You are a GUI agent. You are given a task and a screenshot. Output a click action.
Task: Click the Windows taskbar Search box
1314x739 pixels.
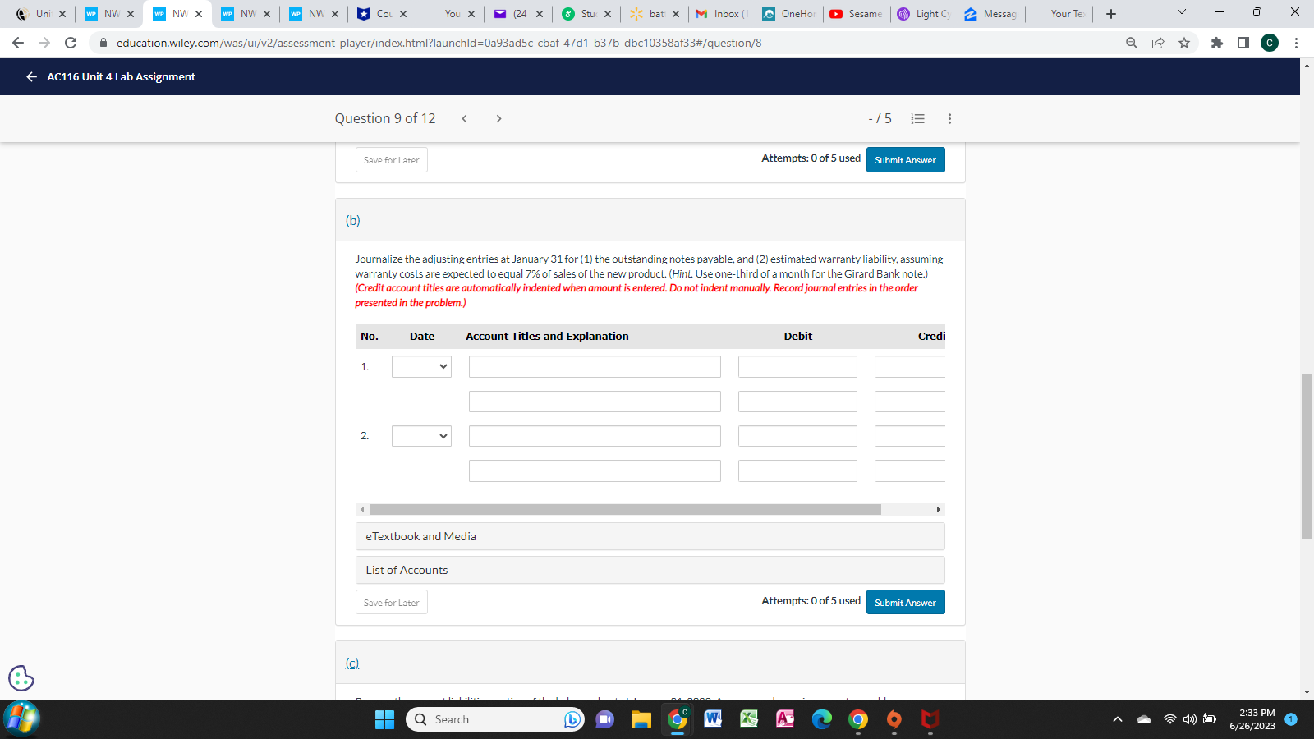(495, 719)
